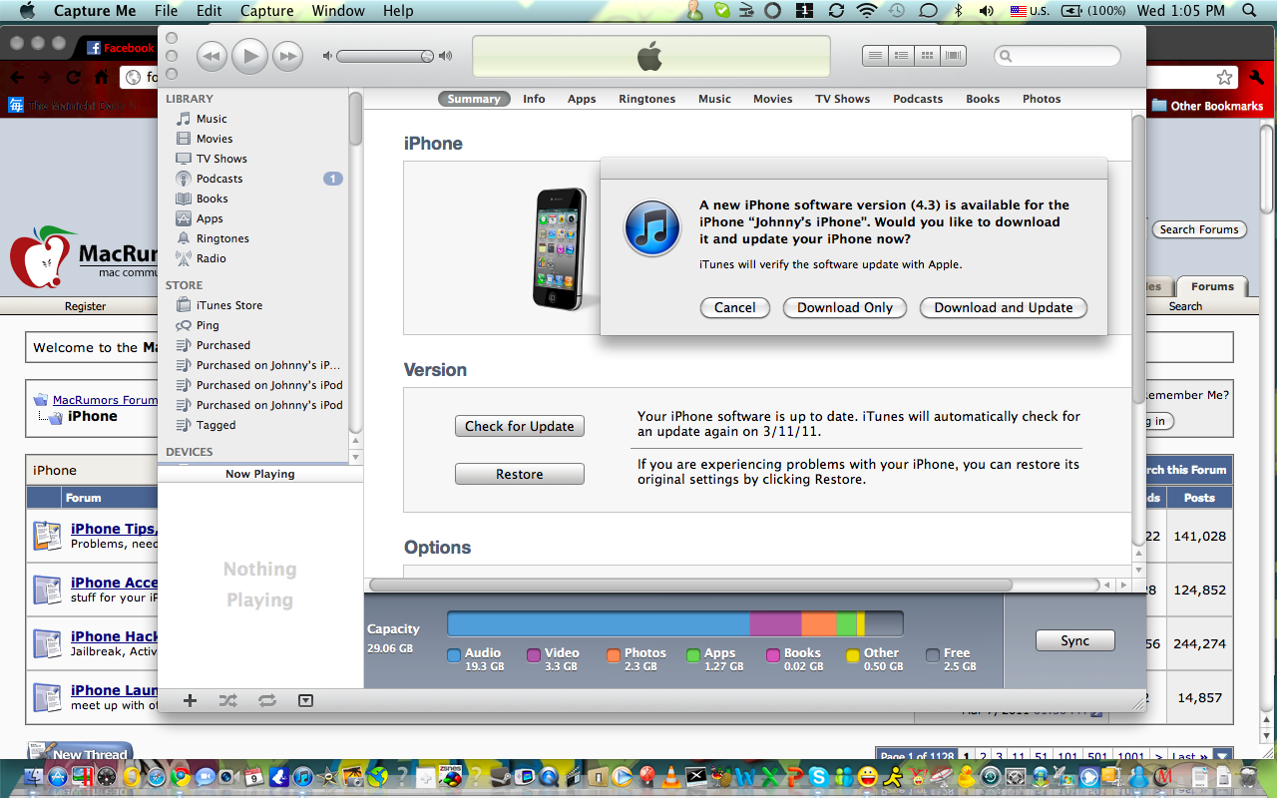
Task: Click the Restore button
Action: tap(520, 474)
